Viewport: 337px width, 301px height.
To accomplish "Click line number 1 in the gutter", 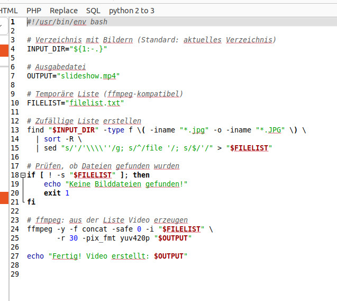I will 13,22.
